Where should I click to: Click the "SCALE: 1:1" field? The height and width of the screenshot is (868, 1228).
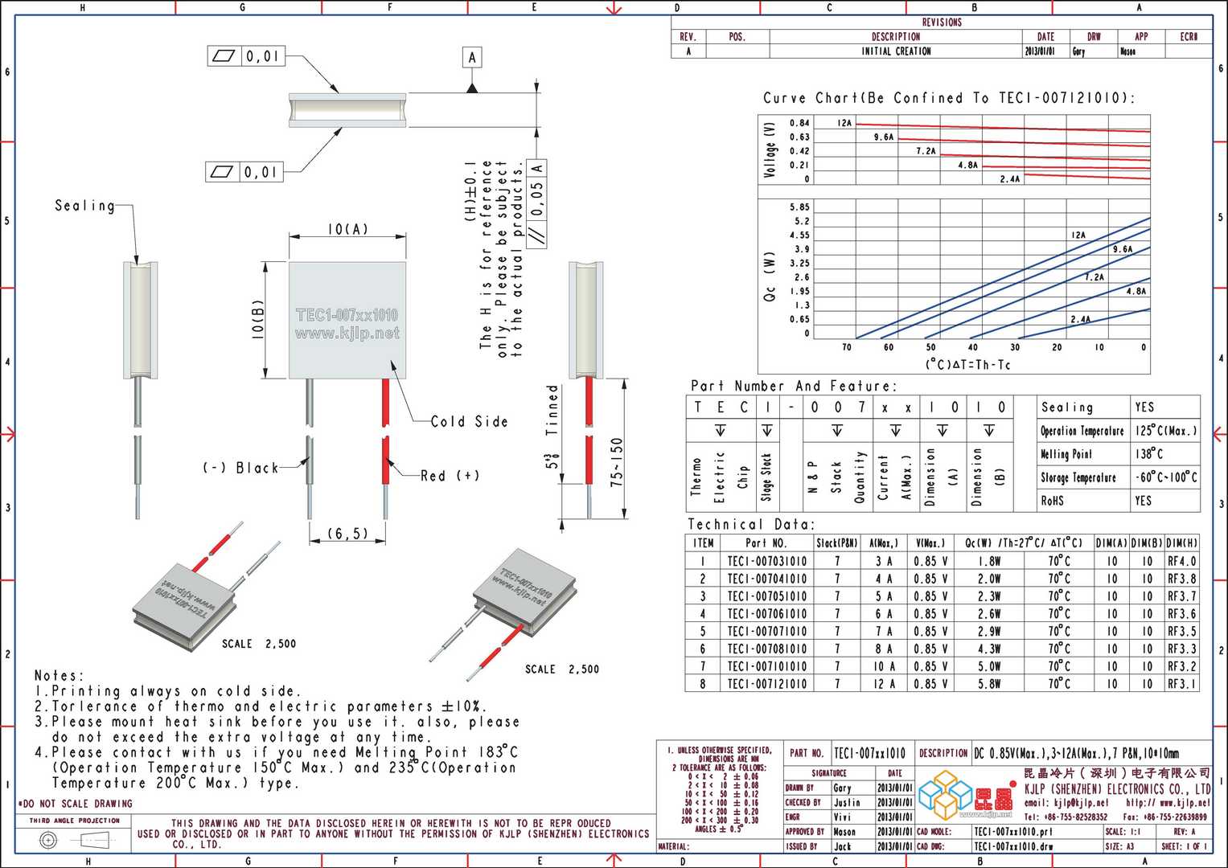point(1123,832)
